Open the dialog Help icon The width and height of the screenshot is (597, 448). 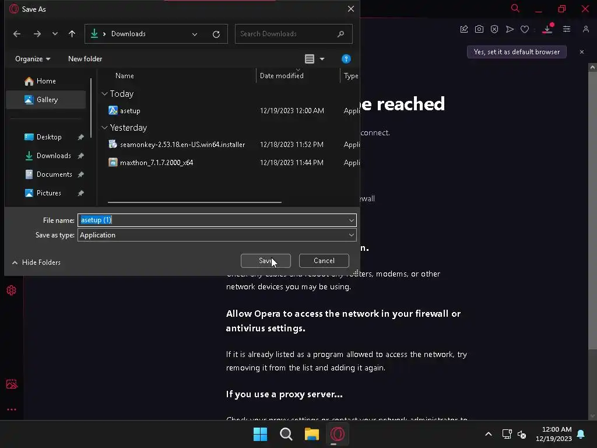tap(346, 59)
